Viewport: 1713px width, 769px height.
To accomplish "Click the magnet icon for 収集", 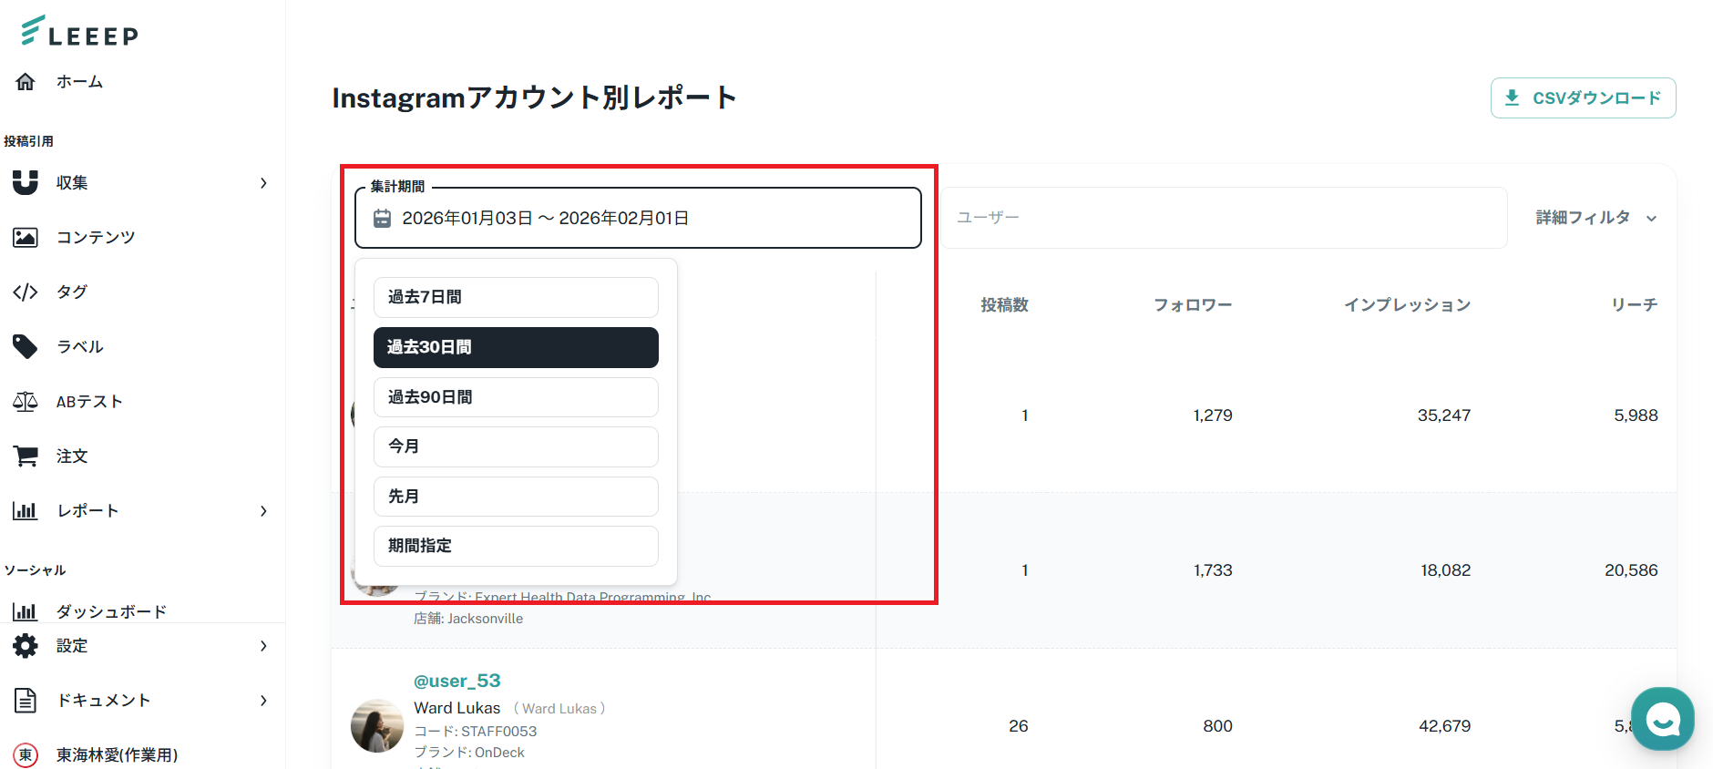I will coord(26,182).
